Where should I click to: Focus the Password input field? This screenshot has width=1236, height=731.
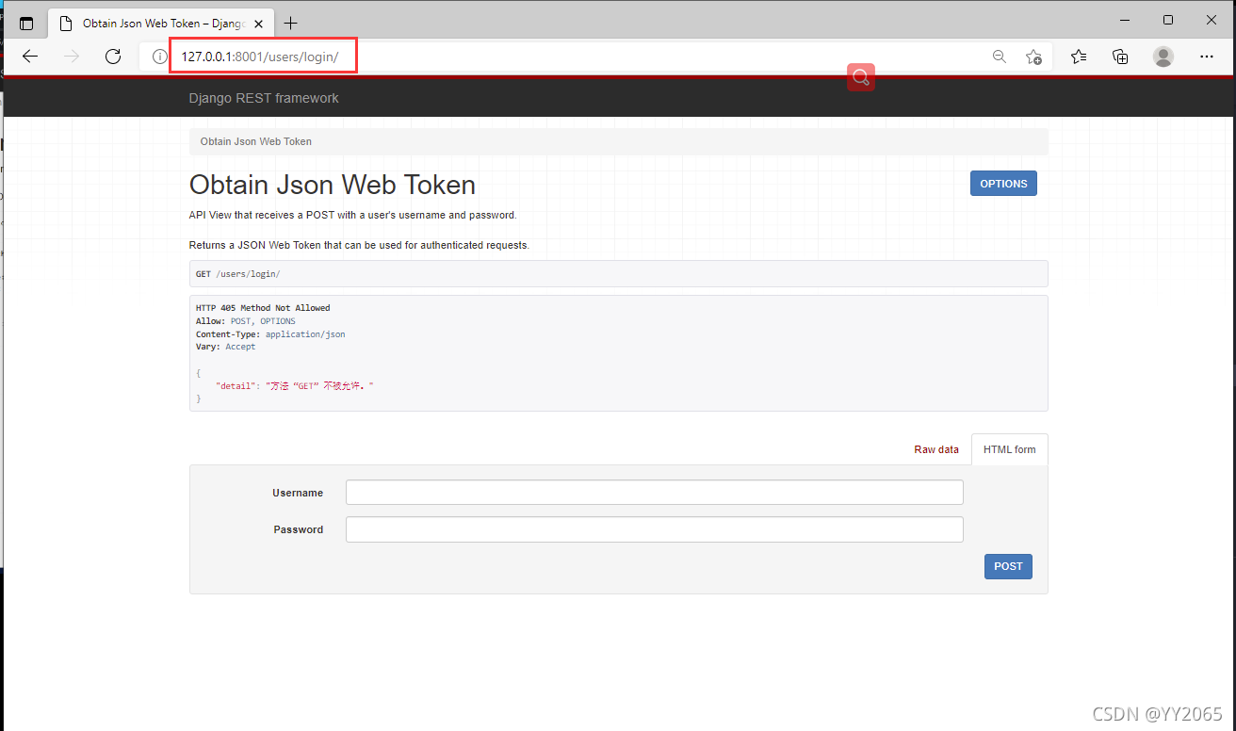click(654, 529)
